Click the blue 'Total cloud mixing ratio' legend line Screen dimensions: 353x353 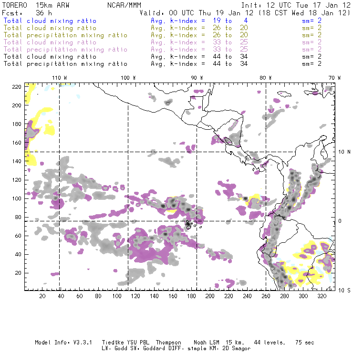point(50,21)
